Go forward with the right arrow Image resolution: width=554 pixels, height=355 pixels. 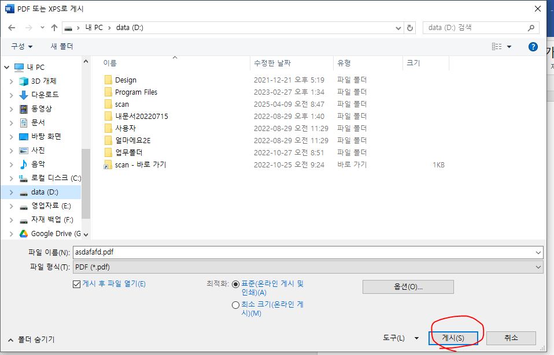click(28, 28)
